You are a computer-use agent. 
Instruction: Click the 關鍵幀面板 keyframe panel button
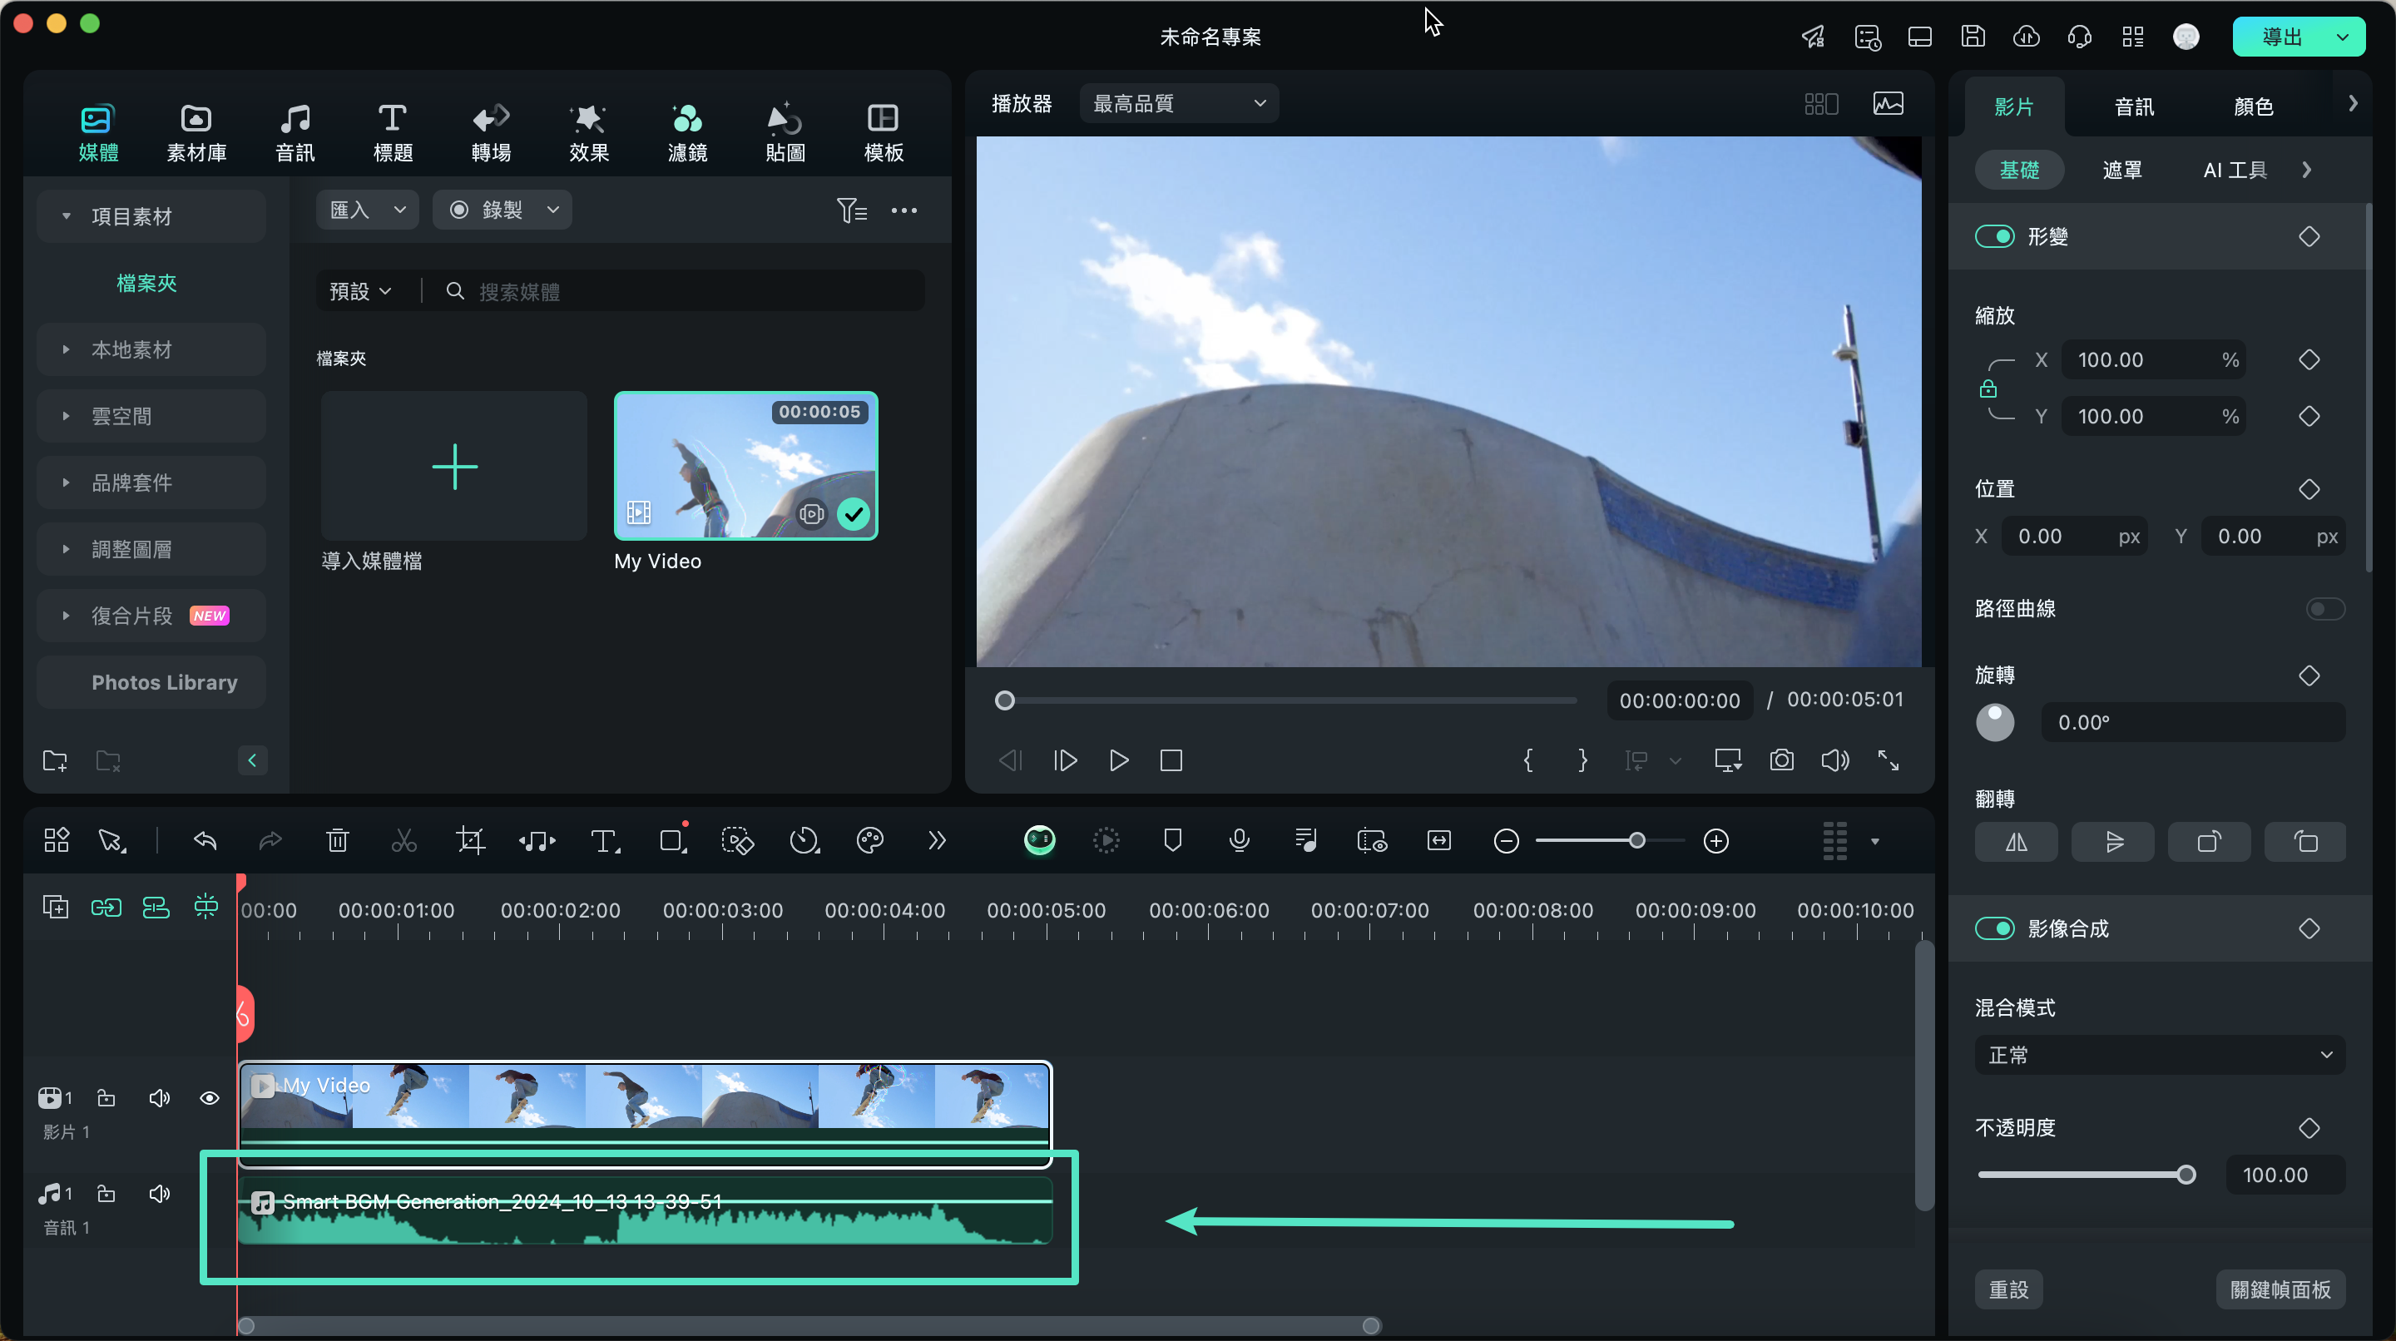pyautogui.click(x=2280, y=1290)
